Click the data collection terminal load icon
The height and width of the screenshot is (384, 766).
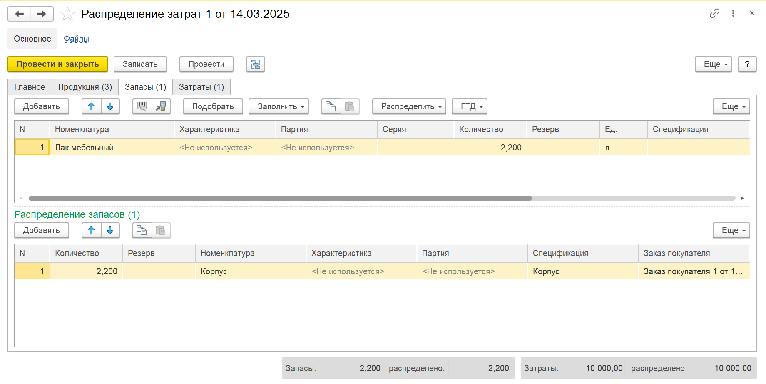[161, 107]
